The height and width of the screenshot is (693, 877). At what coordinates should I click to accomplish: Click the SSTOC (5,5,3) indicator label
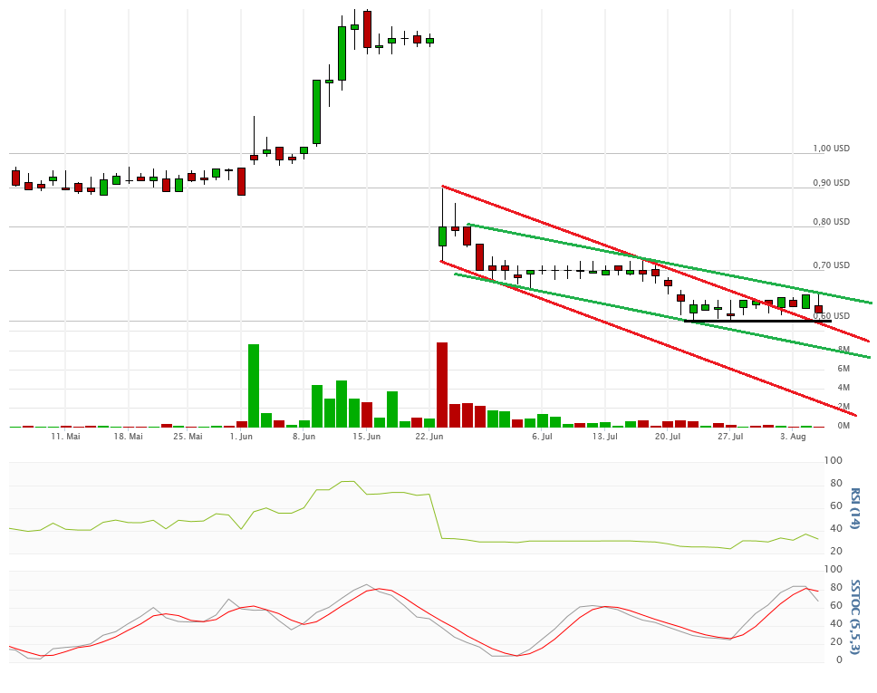pos(854,616)
